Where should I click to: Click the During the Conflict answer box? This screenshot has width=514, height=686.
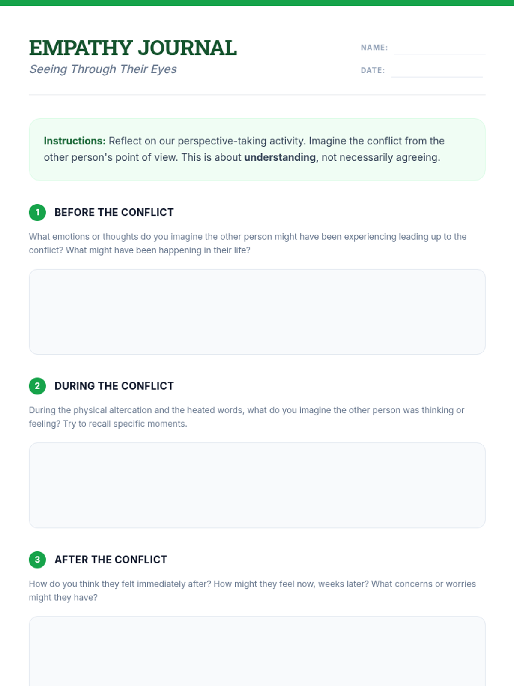tap(257, 485)
